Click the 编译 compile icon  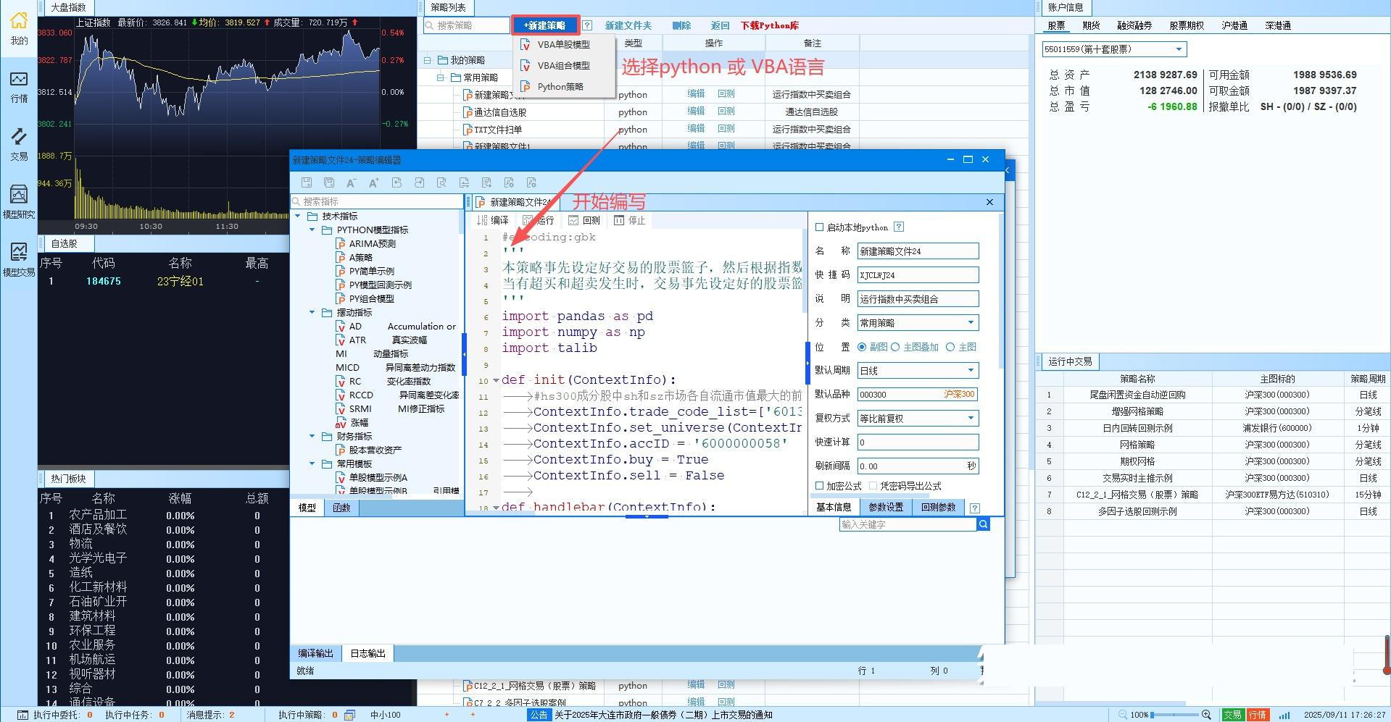click(x=493, y=220)
